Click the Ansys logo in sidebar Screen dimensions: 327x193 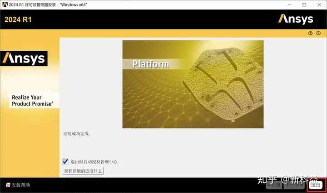tap(24, 58)
